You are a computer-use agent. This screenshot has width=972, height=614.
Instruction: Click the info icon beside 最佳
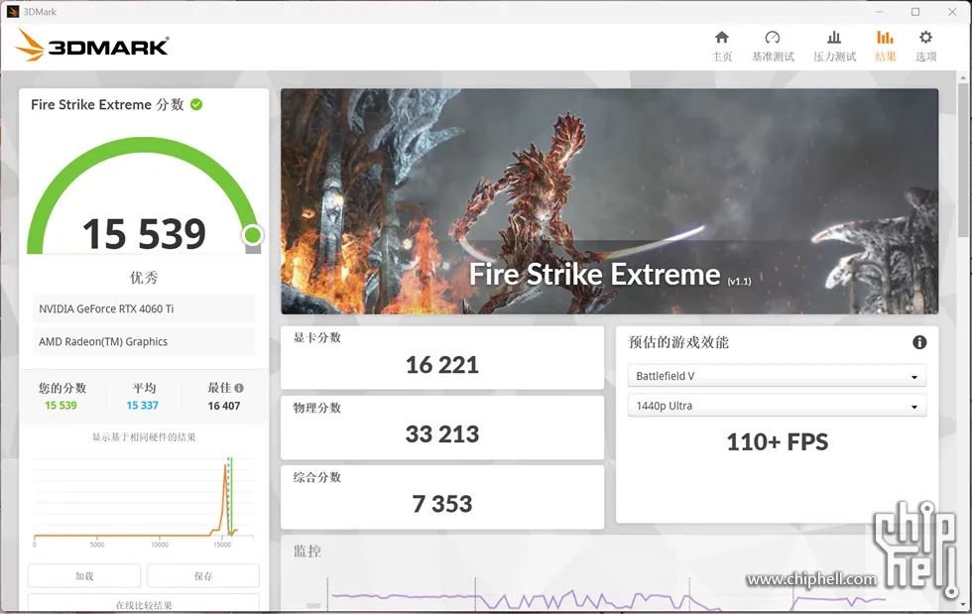(x=239, y=388)
